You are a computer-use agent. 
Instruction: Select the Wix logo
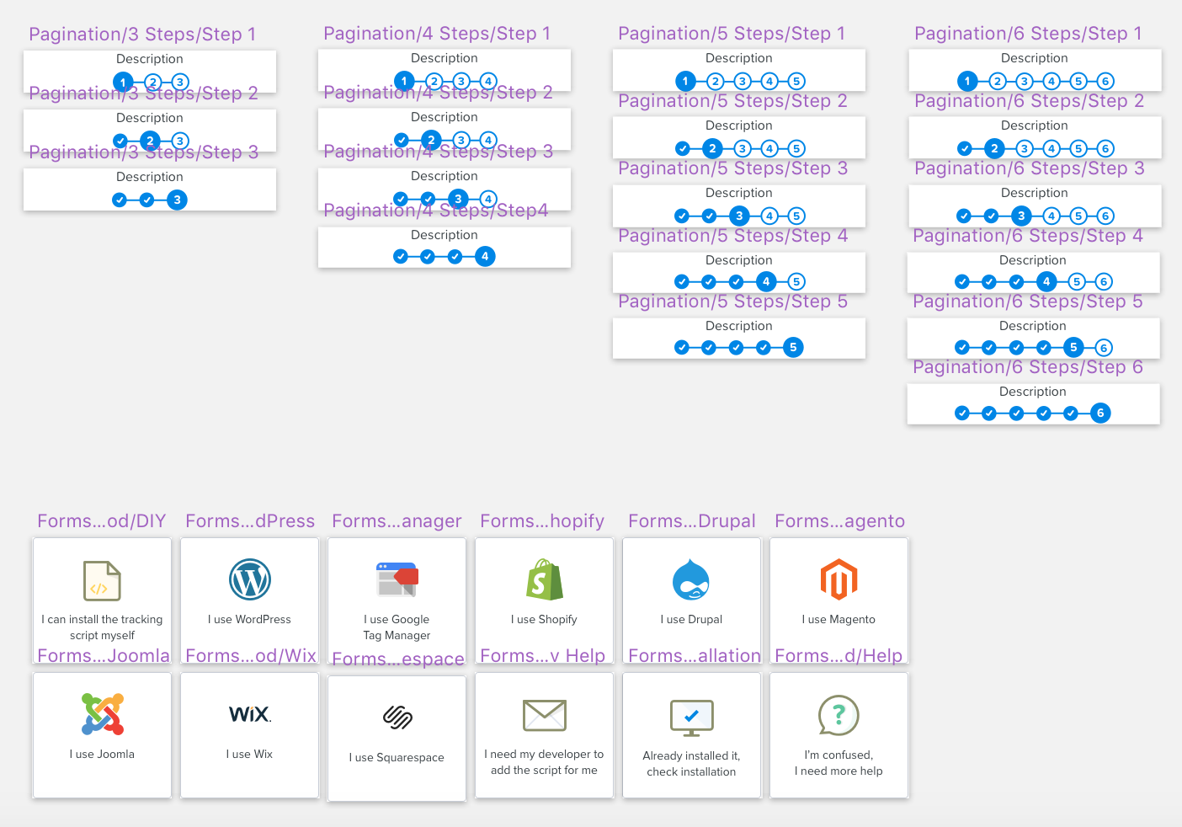tap(250, 714)
